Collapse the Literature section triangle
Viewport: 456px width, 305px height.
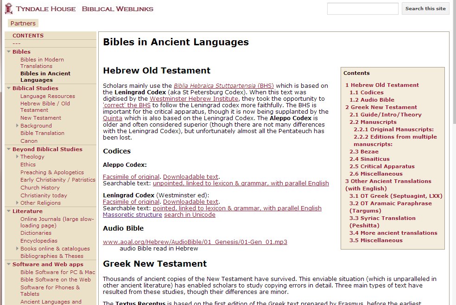tap(9, 211)
